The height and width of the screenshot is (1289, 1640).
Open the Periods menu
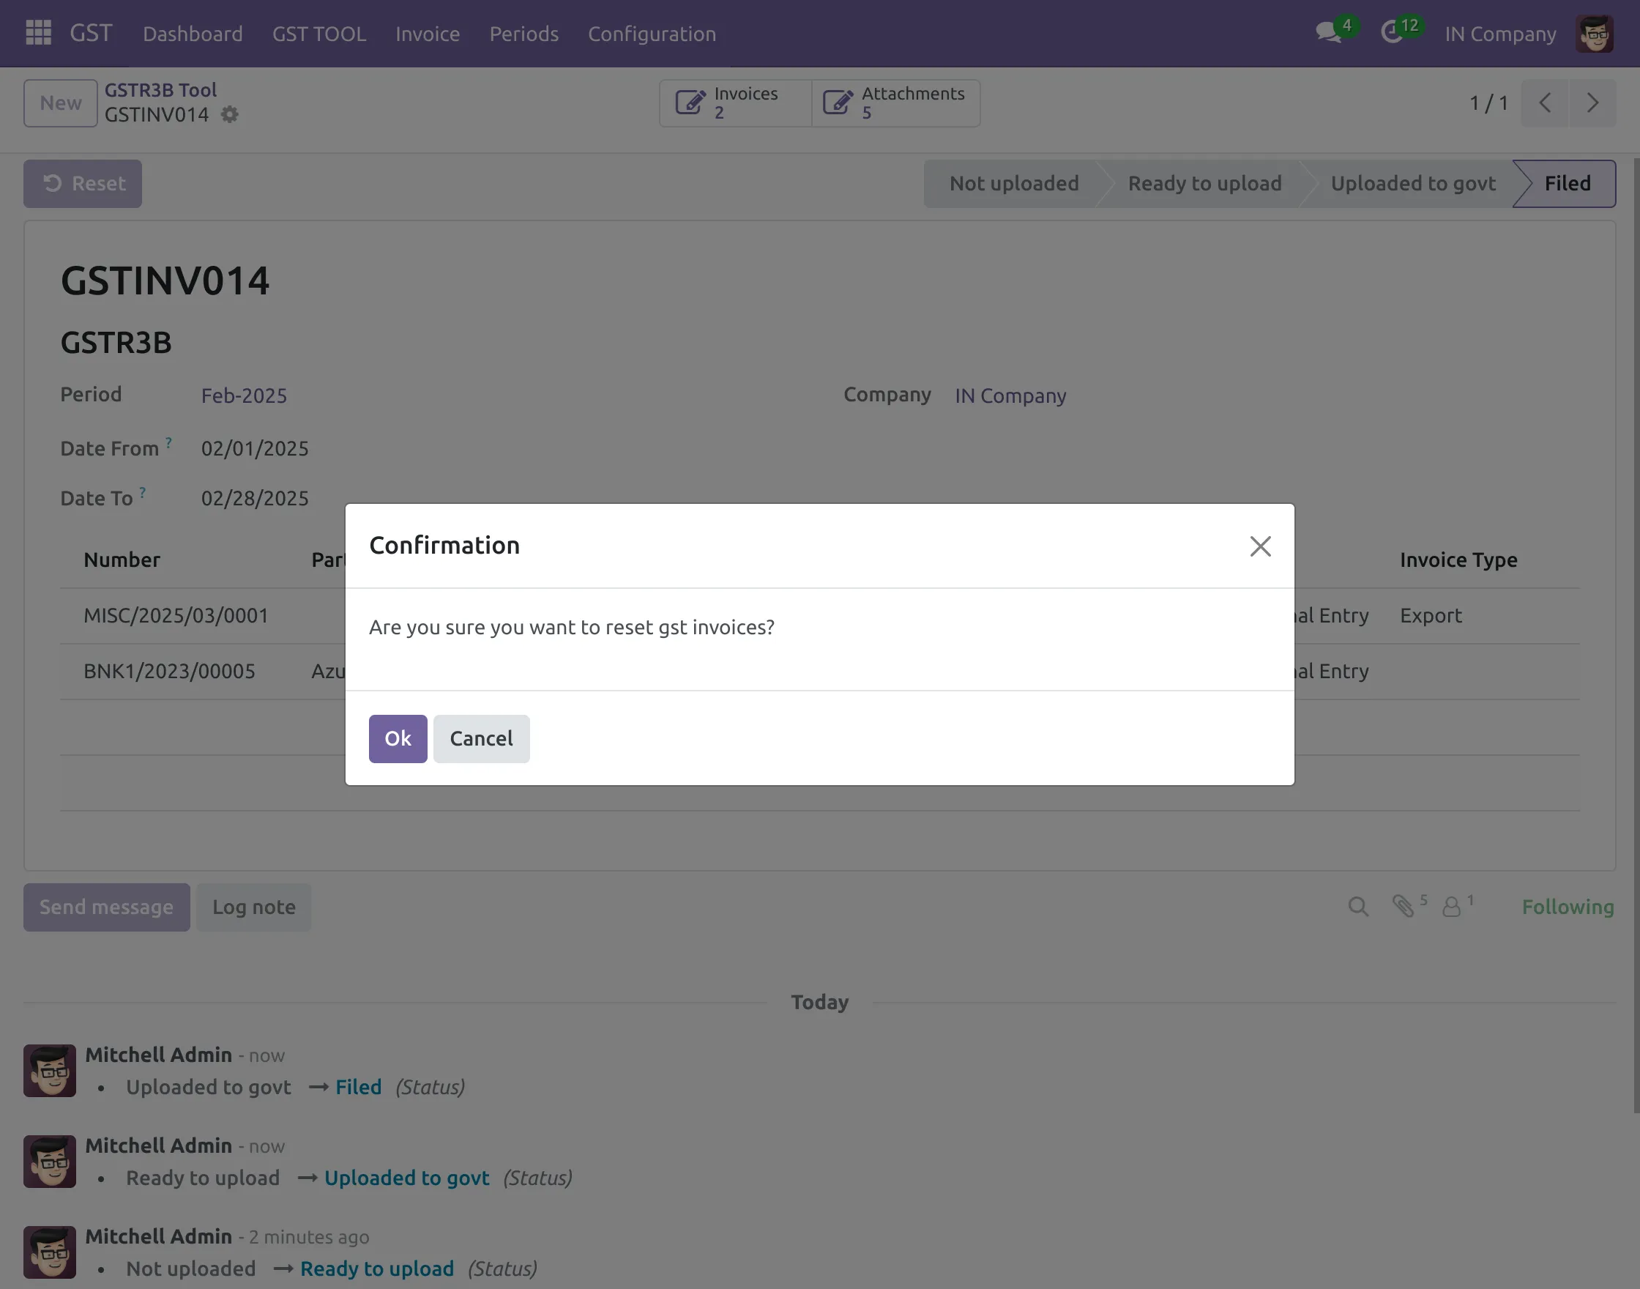[523, 34]
